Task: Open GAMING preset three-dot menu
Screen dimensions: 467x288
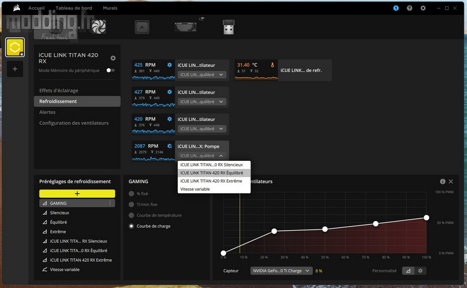Action: pyautogui.click(x=110, y=203)
